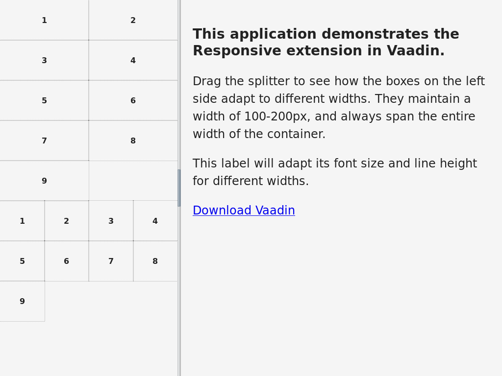Click box 9 in the two-column grid
This screenshot has width=502, height=376.
44,181
